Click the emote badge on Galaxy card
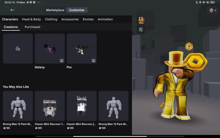 coord(62,61)
